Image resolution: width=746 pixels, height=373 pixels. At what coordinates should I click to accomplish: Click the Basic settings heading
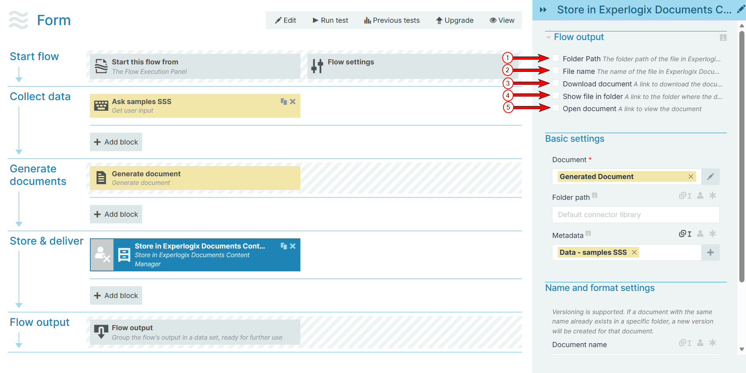click(574, 139)
